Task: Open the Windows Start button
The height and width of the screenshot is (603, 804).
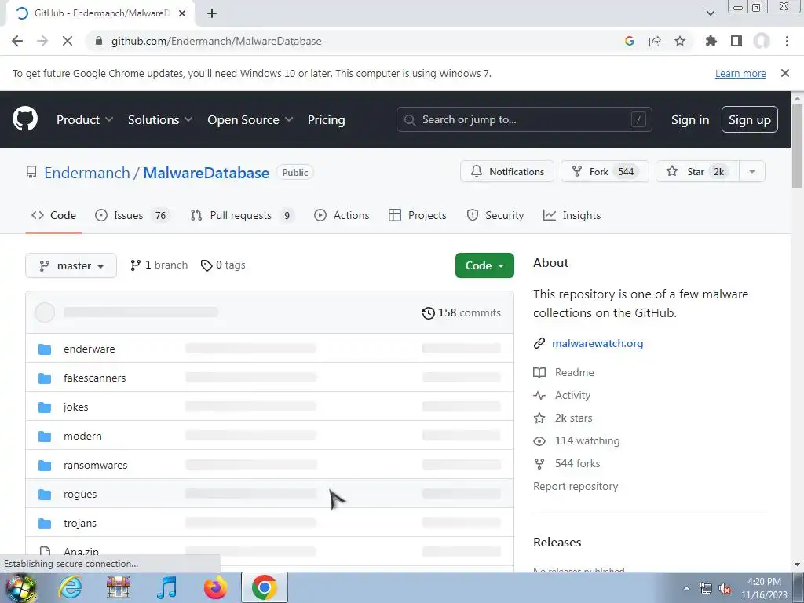Action: 20,587
